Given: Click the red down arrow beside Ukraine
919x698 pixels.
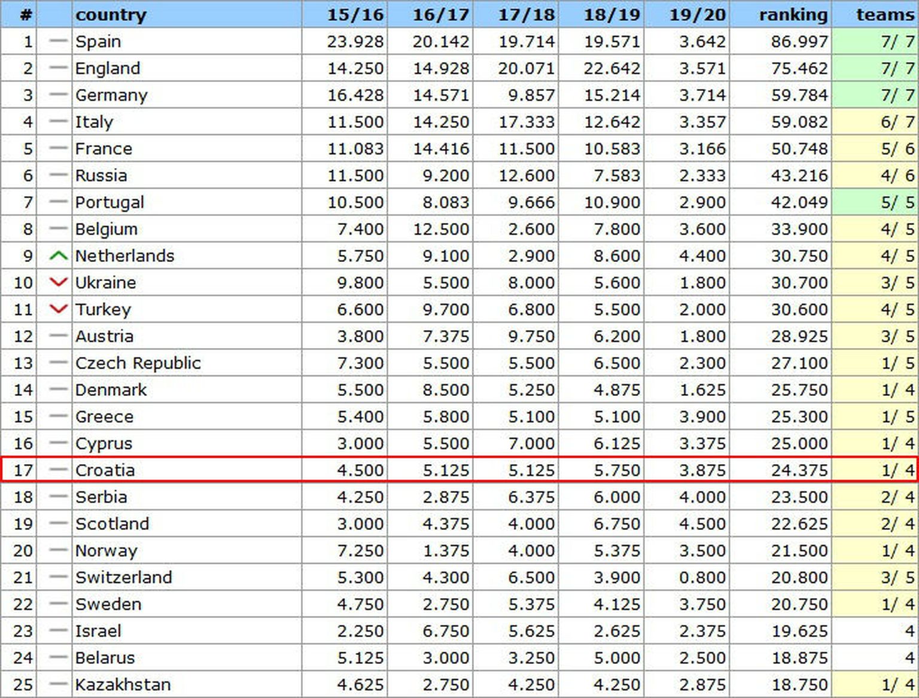Looking at the screenshot, I should pyautogui.click(x=58, y=282).
